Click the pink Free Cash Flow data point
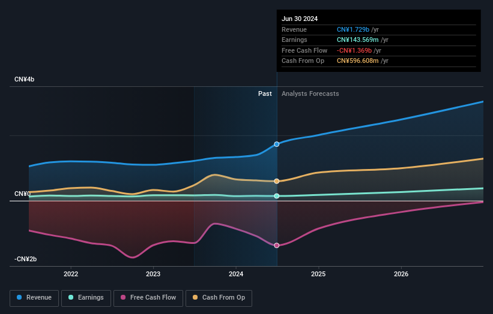This screenshot has width=493, height=314. (x=277, y=246)
